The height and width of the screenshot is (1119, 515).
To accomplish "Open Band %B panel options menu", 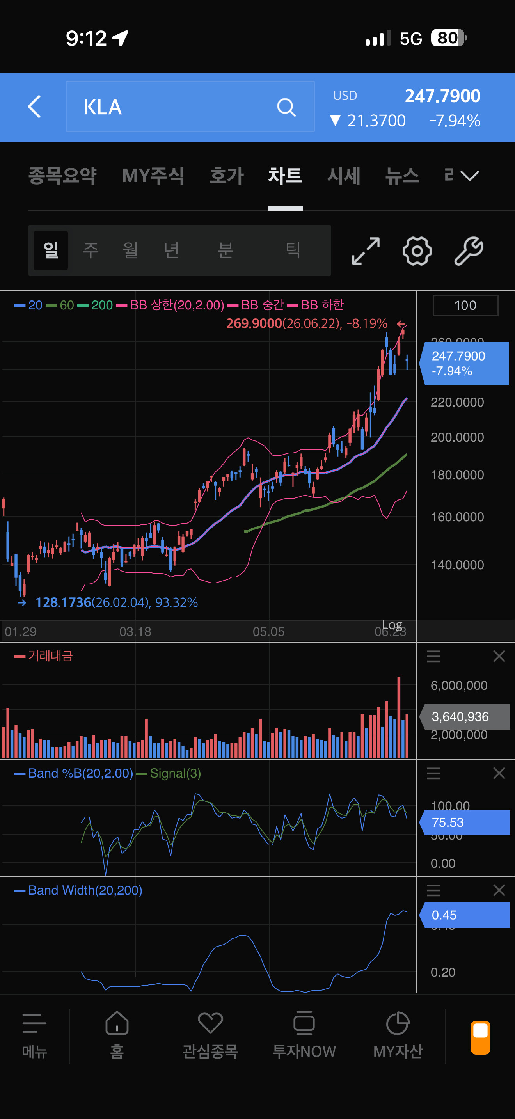I will [433, 773].
